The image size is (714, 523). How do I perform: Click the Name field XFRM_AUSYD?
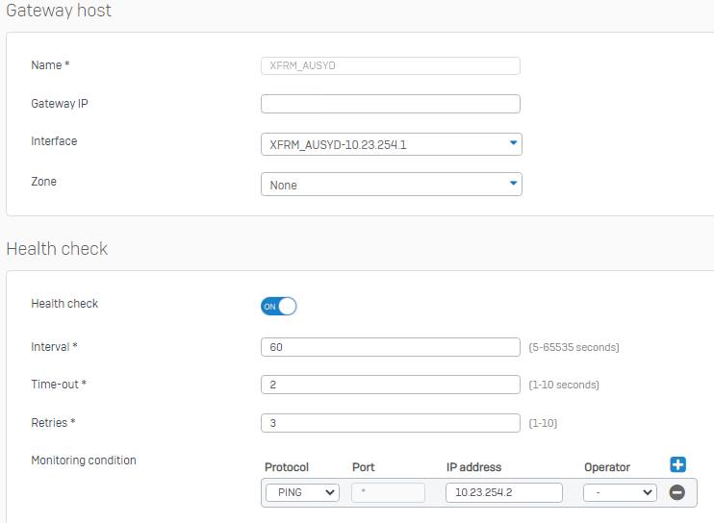tap(391, 65)
